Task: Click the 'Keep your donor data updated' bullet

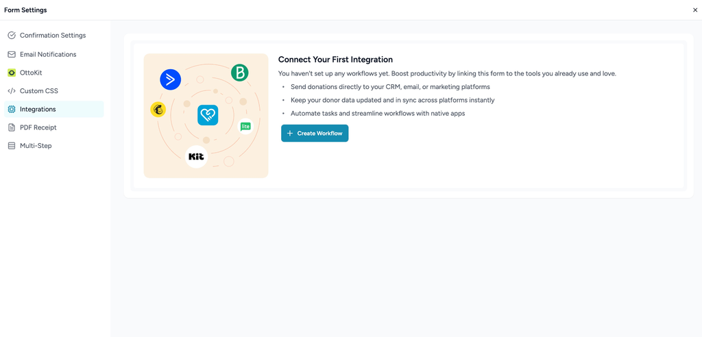Action: pyautogui.click(x=393, y=100)
